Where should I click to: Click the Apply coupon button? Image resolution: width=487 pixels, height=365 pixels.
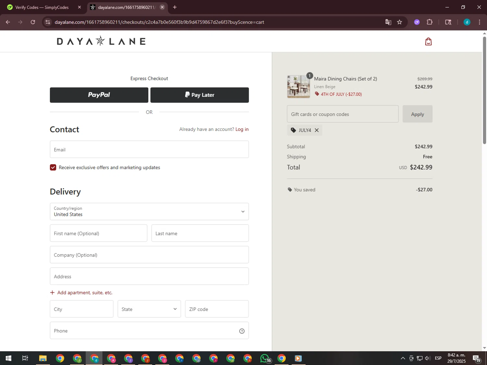[x=418, y=114]
